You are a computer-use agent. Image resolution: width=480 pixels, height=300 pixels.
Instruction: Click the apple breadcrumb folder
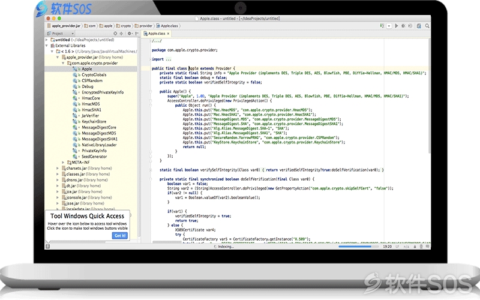pyautogui.click(x=106, y=26)
